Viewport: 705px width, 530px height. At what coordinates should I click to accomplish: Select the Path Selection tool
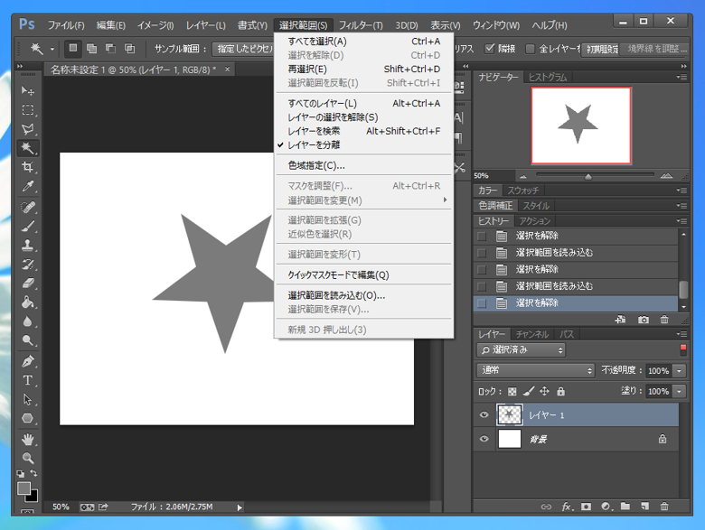click(27, 399)
